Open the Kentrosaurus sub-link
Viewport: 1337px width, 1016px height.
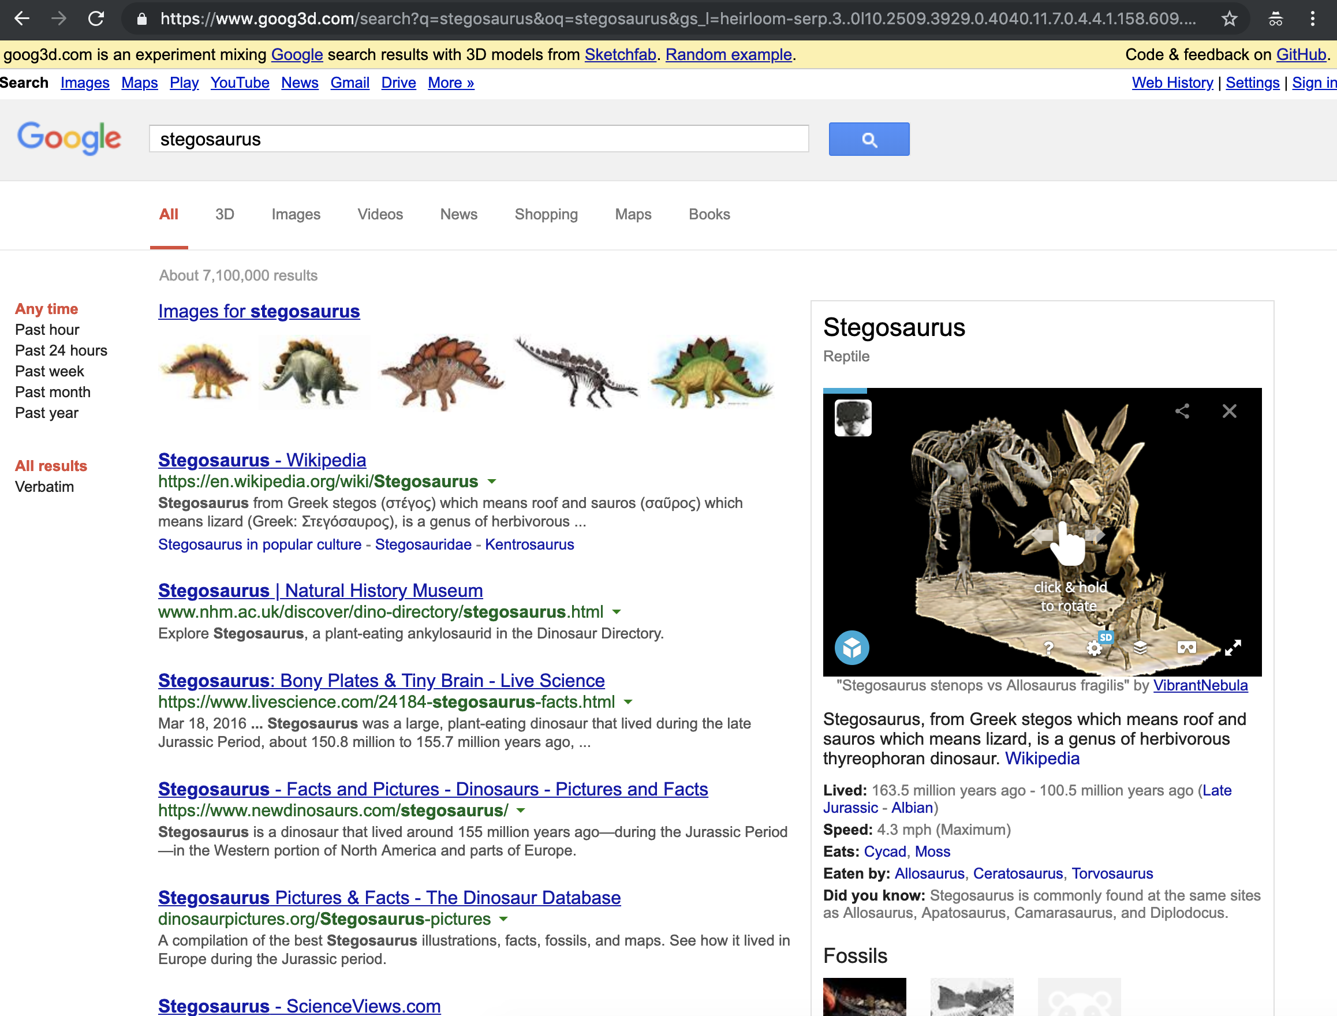point(530,545)
